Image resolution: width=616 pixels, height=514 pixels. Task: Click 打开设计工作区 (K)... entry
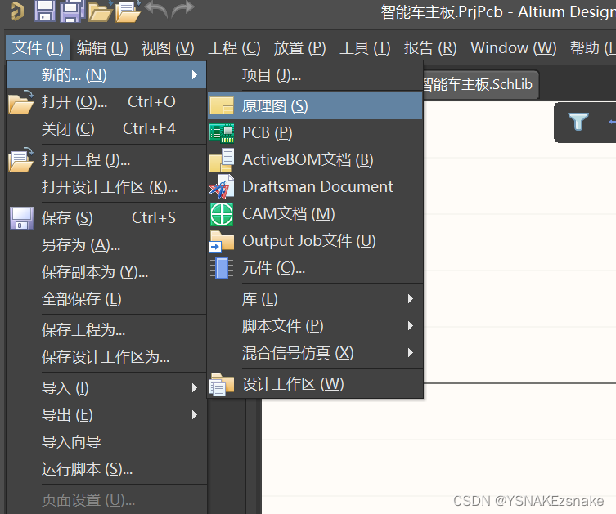(106, 187)
